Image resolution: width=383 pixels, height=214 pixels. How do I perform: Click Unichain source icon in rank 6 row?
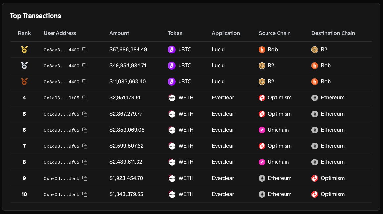click(x=262, y=130)
